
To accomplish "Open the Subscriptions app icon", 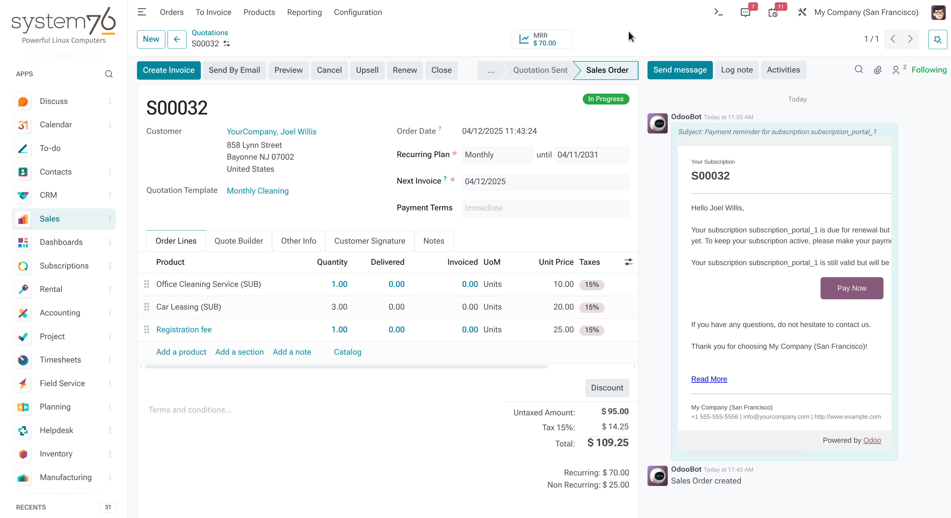I will [23, 266].
